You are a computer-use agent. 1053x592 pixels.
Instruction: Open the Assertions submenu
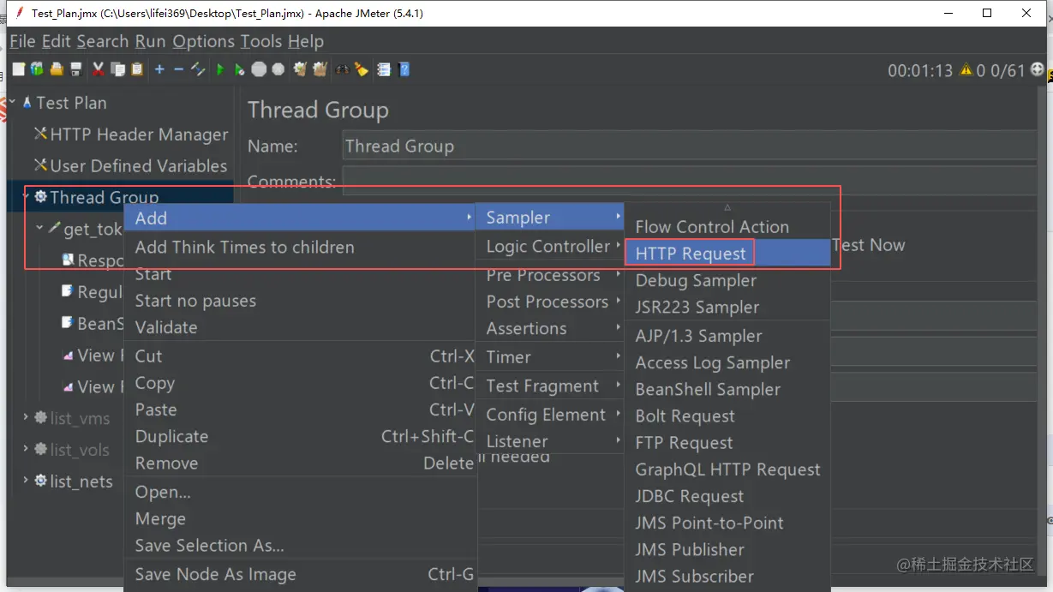coord(550,328)
